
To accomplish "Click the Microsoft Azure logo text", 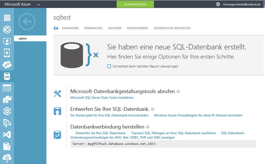I will click(x=18, y=4).
